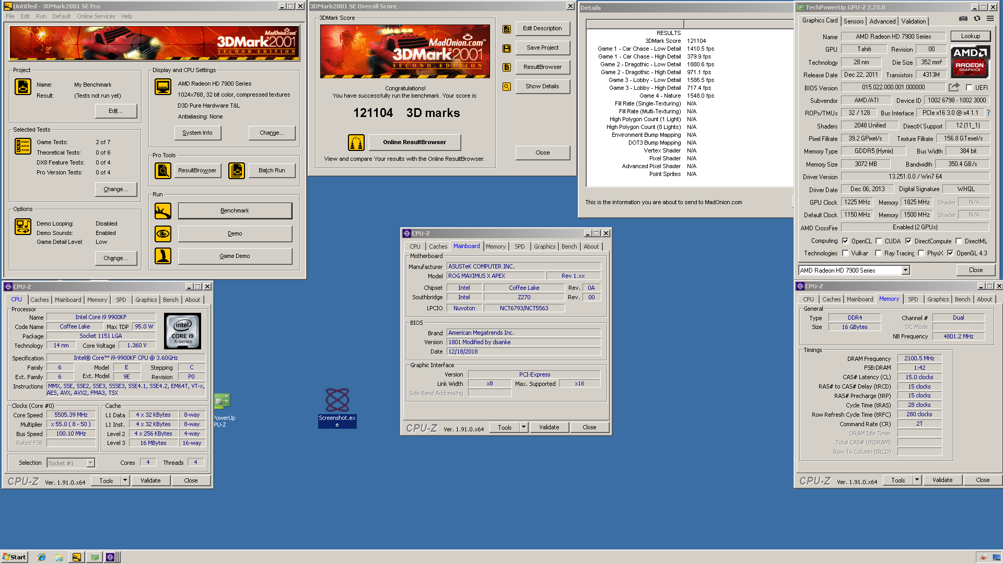
Task: Open Graphics tab in Memory CPU-Z window
Action: coord(938,299)
